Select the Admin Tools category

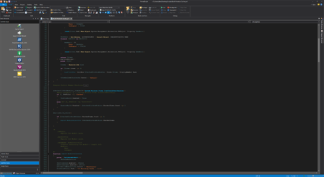pyautogui.click(x=19, y=154)
